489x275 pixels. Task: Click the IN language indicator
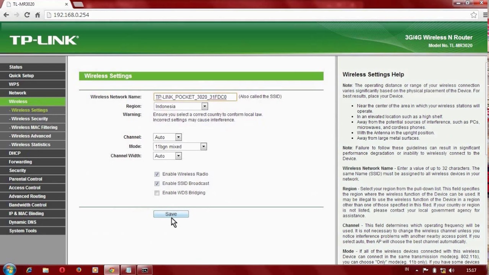tap(407, 270)
